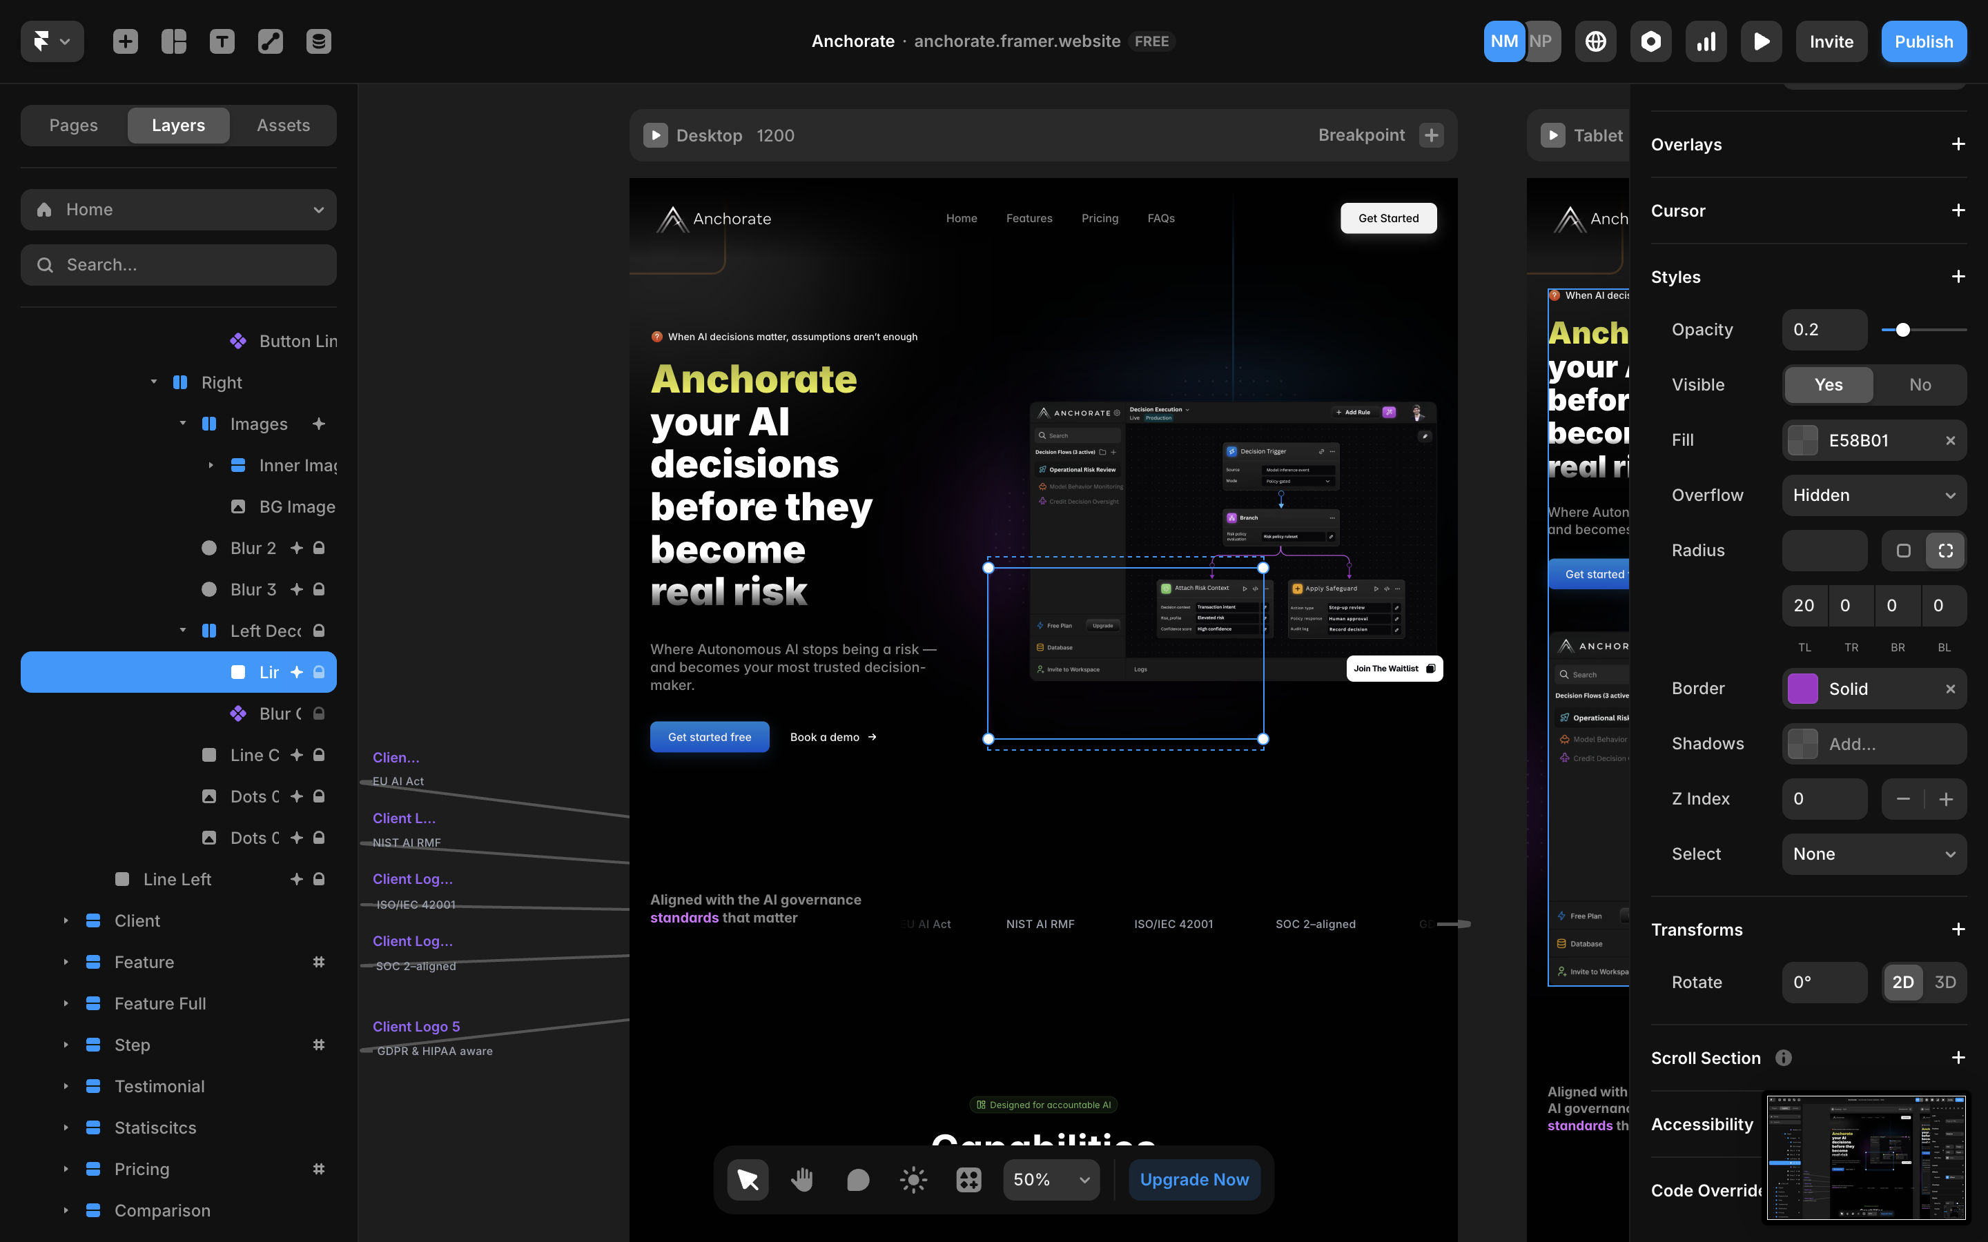1988x1242 pixels.
Task: Click the Preview play button in top bar
Action: 1762,41
